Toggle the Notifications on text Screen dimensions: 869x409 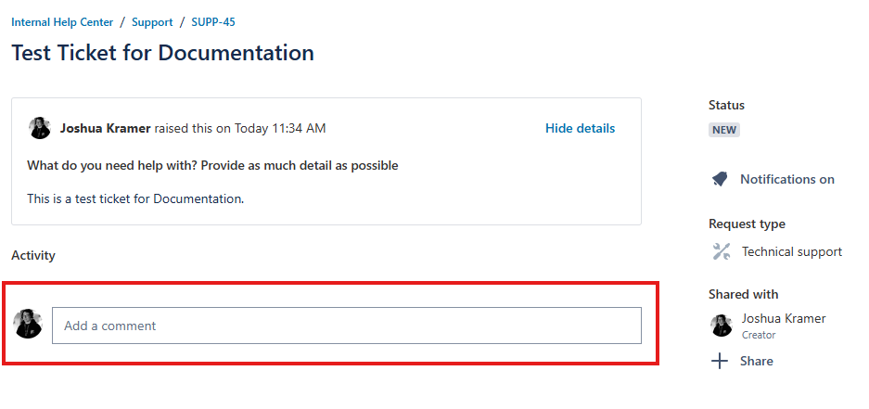point(786,179)
